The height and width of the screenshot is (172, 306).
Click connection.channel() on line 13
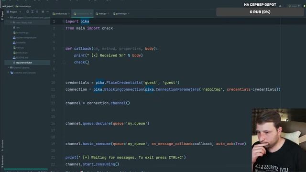(109, 103)
